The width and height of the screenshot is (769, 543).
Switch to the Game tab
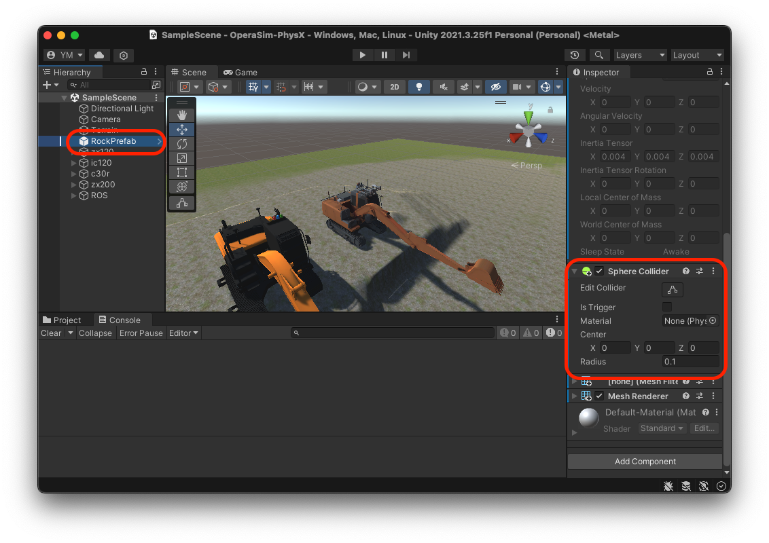pyautogui.click(x=240, y=72)
